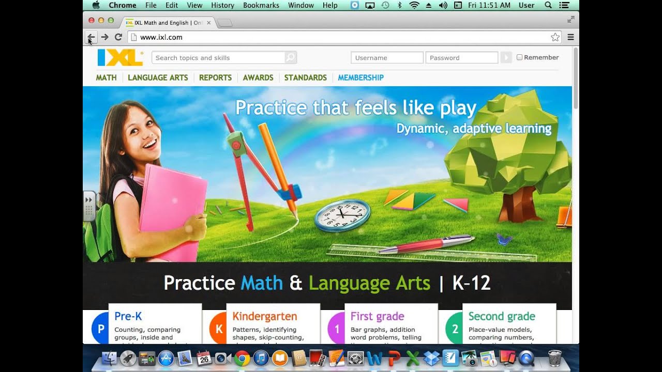
Task: Open the Bookmarks menu
Action: coord(261,5)
